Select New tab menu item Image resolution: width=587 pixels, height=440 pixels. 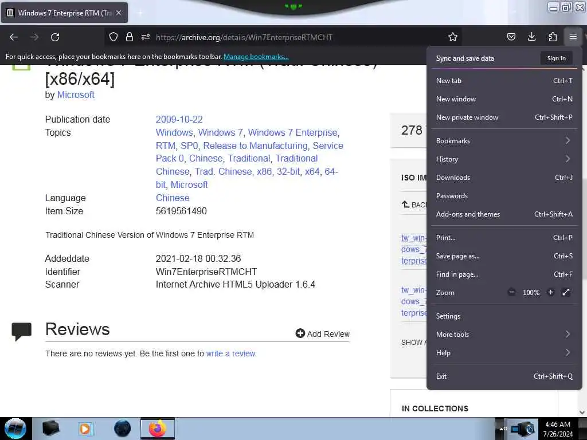click(x=504, y=80)
